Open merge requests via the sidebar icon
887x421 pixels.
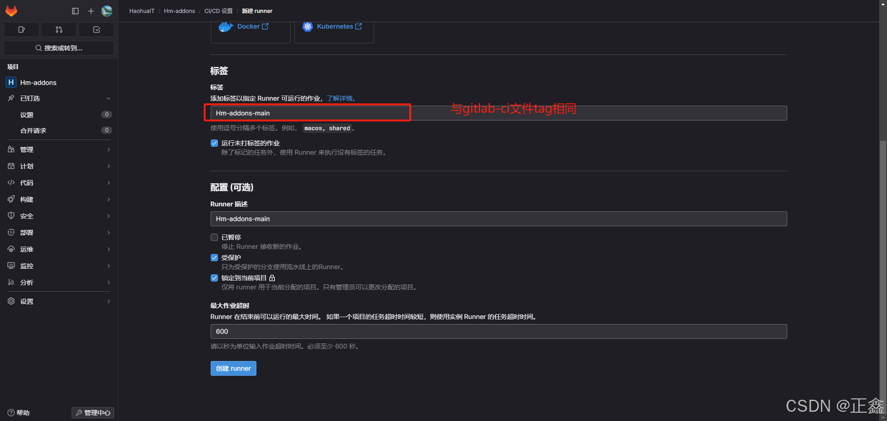pos(59,29)
